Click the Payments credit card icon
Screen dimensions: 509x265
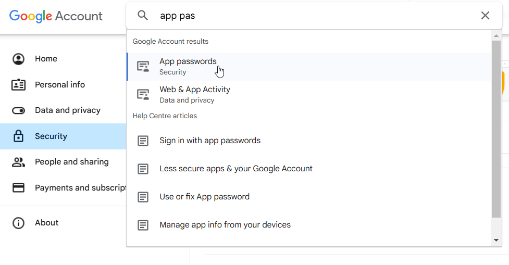point(19,188)
